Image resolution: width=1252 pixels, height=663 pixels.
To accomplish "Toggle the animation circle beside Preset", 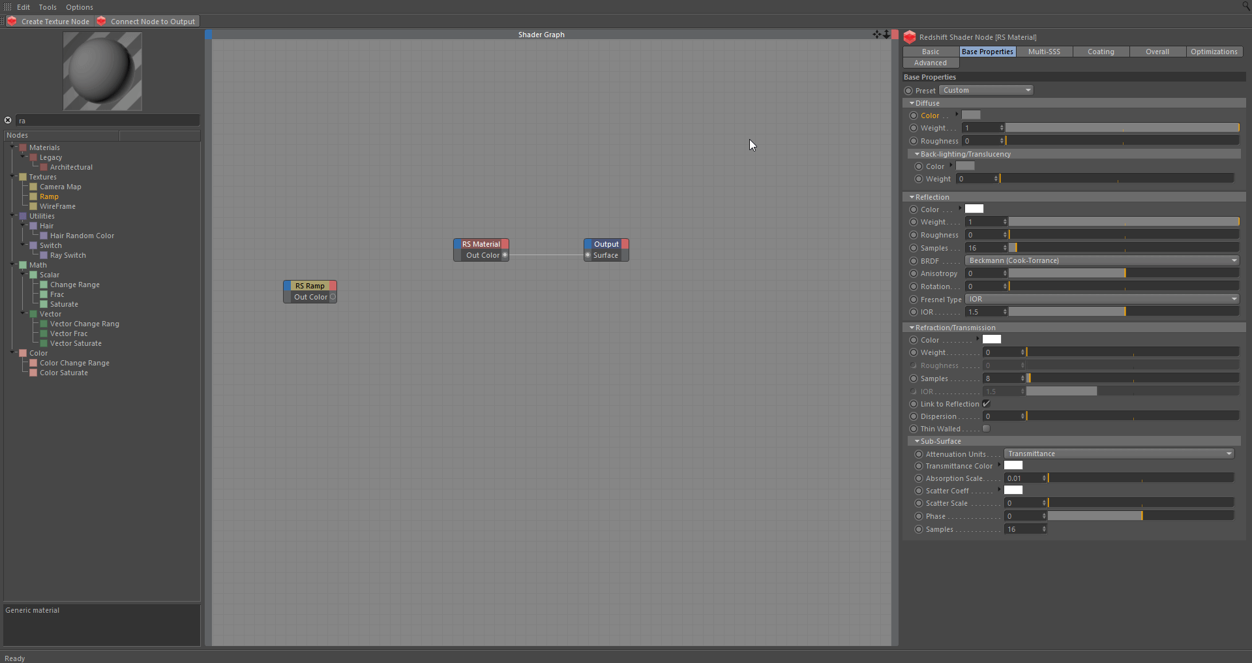I will coord(908,91).
